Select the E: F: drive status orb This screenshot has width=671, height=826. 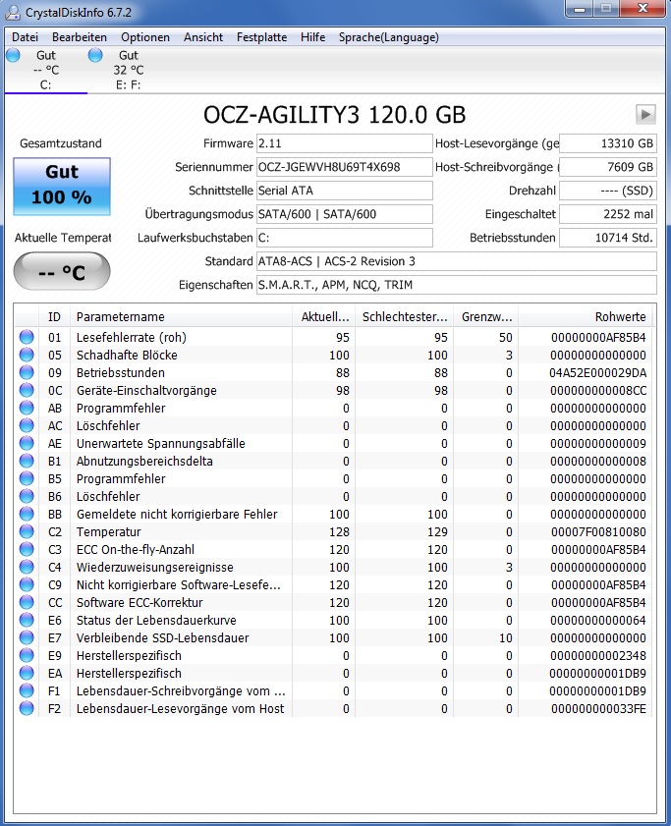(95, 55)
